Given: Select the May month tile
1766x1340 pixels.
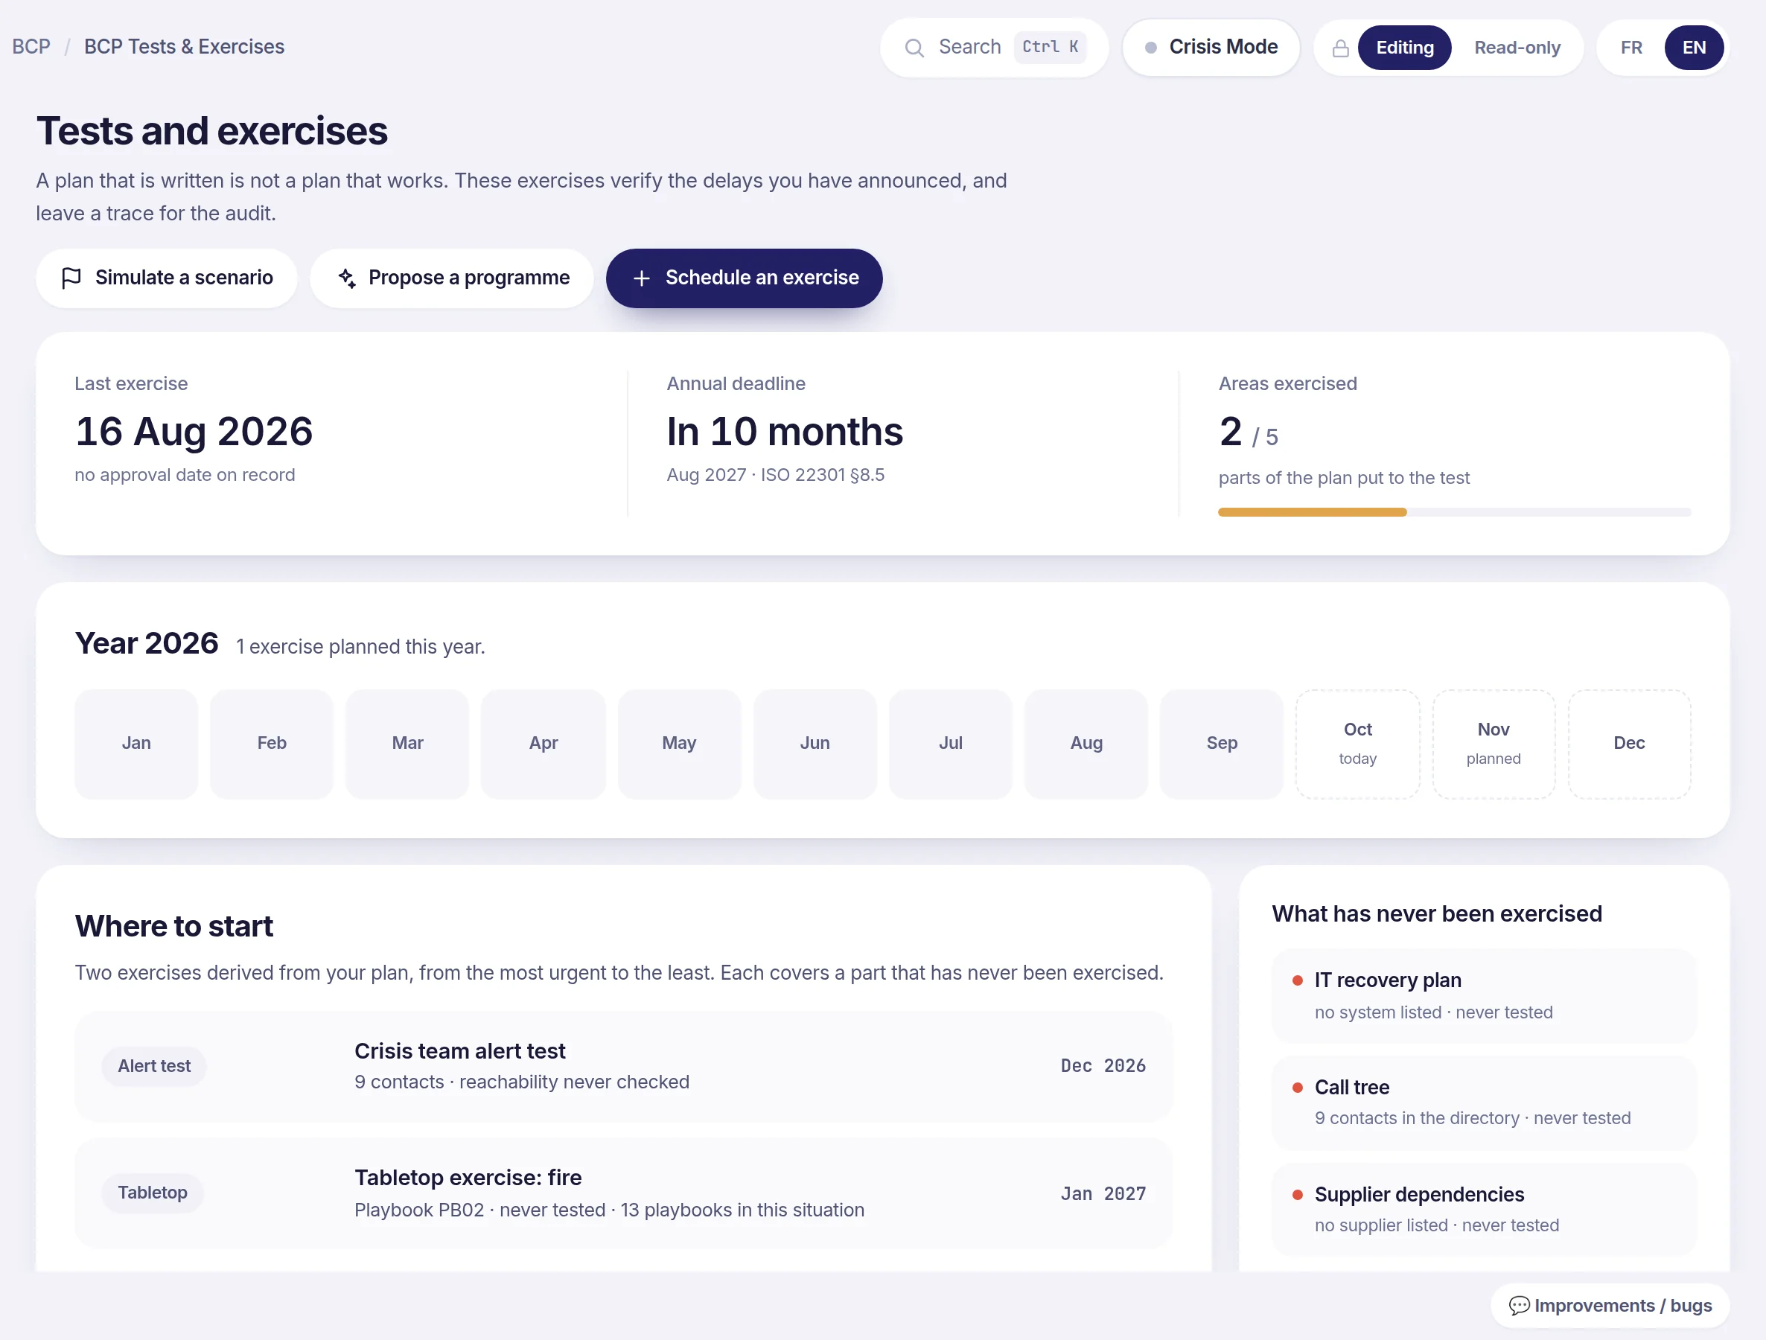Looking at the screenshot, I should click(678, 744).
